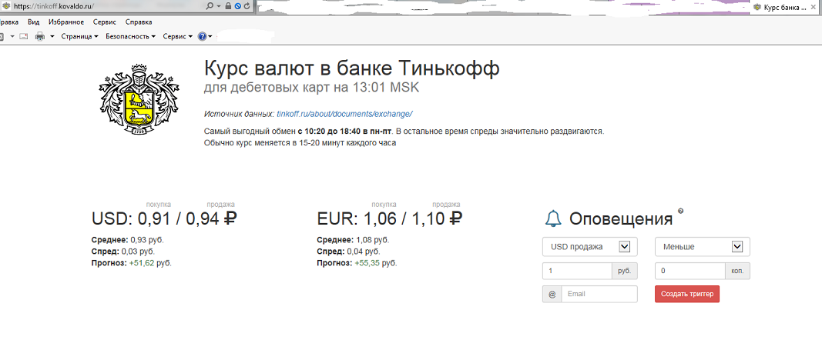Open the Избранное menu
This screenshot has height=350, width=822.
pyautogui.click(x=66, y=22)
